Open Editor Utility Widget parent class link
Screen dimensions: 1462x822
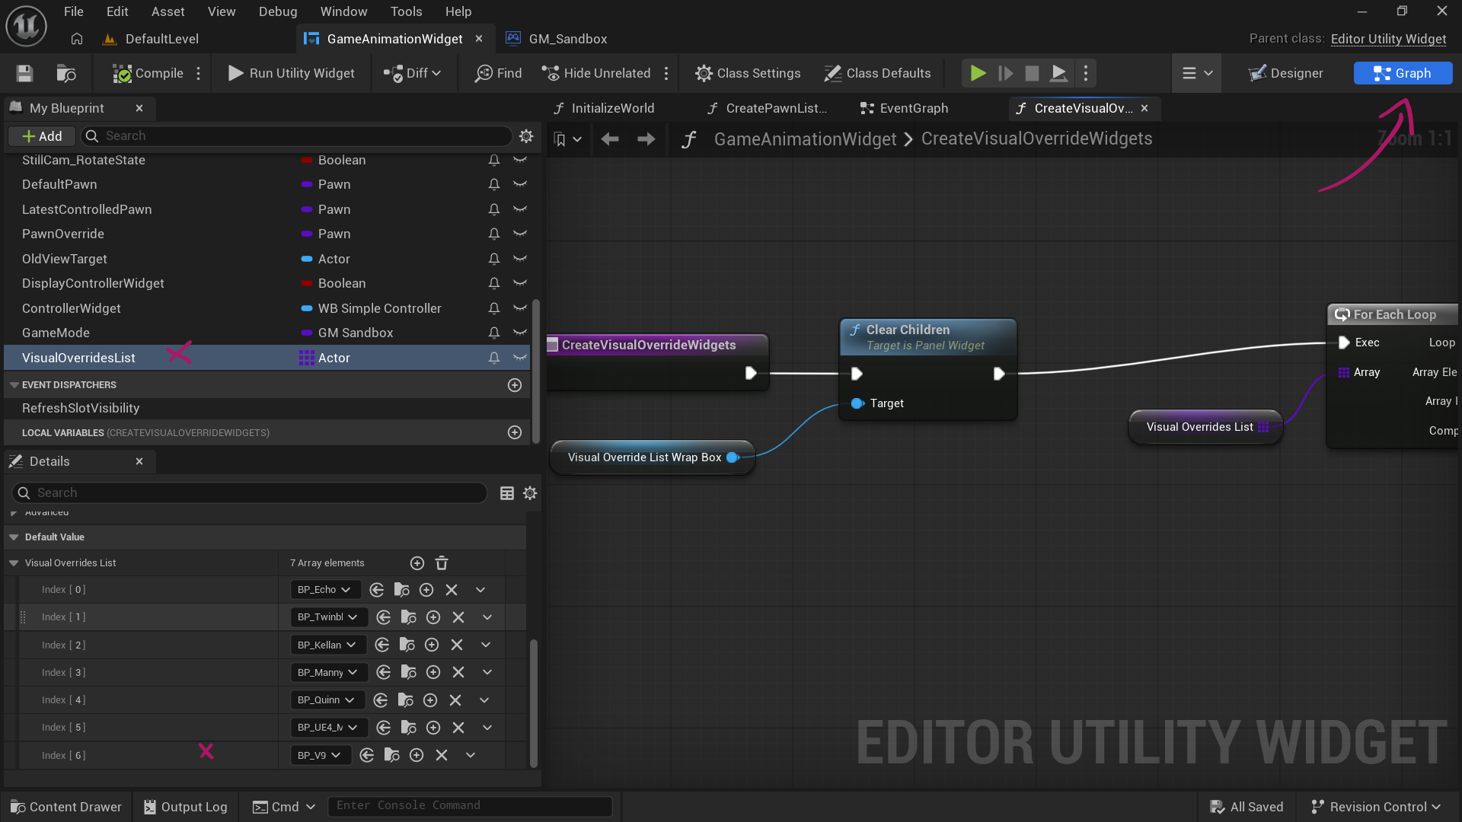click(1388, 39)
